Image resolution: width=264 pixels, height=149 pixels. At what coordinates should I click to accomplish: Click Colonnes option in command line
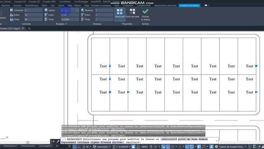pos(83,142)
